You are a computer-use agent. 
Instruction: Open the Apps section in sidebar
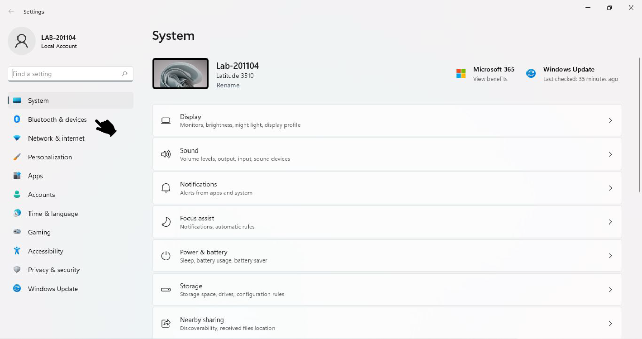click(35, 176)
